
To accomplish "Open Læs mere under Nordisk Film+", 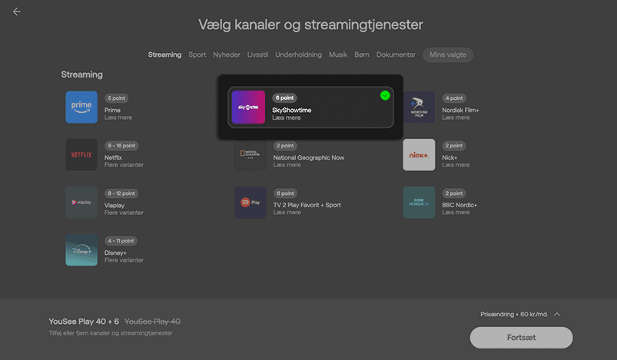I will [x=456, y=117].
